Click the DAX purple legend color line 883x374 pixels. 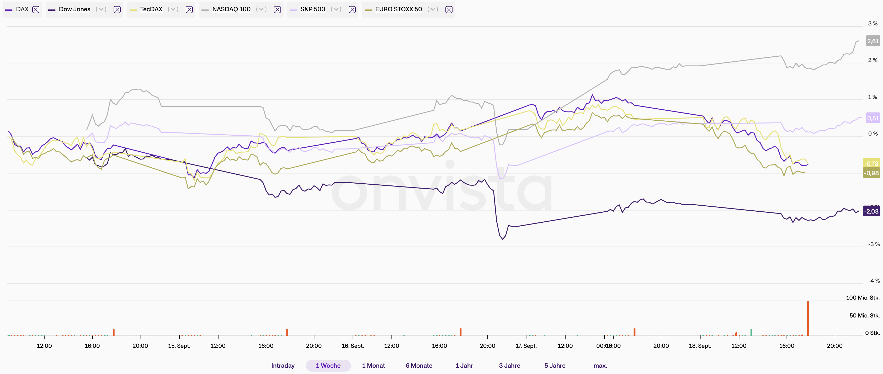point(9,10)
